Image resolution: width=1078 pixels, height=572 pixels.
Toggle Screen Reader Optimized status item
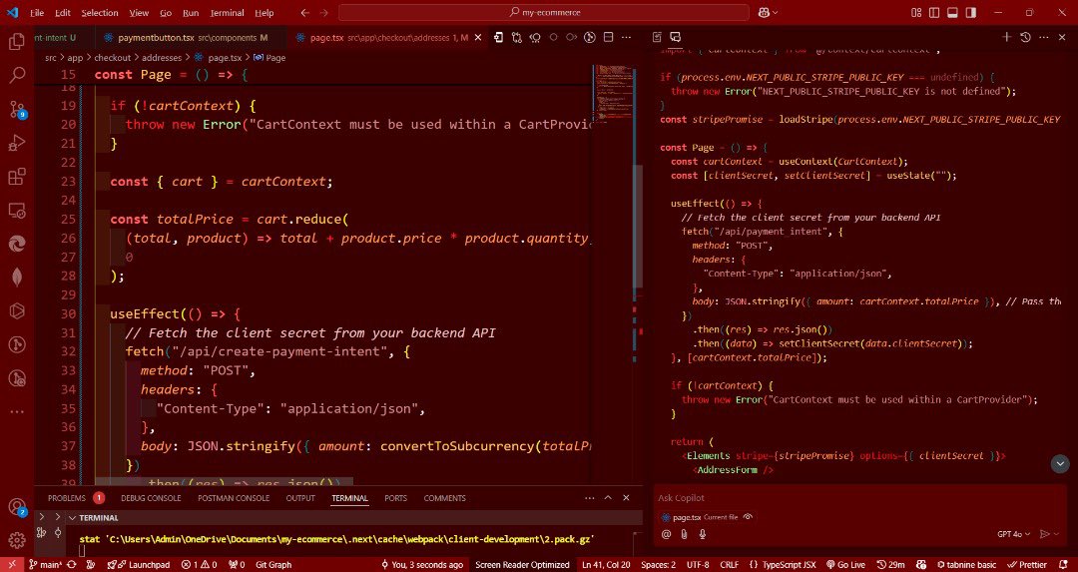pyautogui.click(x=522, y=564)
